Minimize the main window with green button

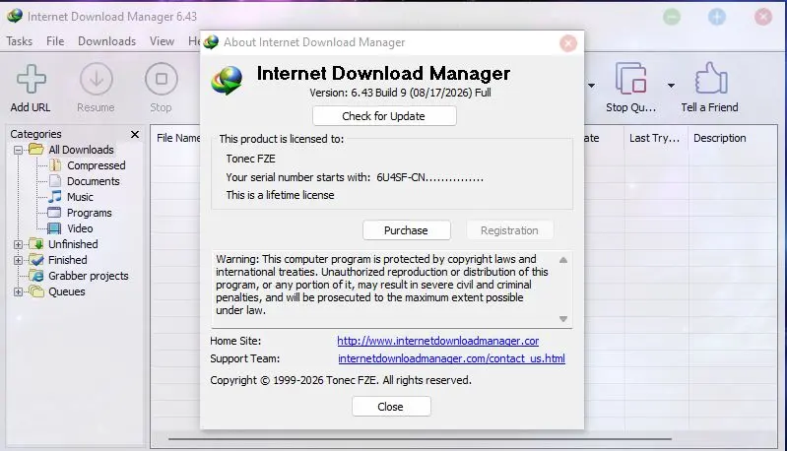pyautogui.click(x=672, y=17)
